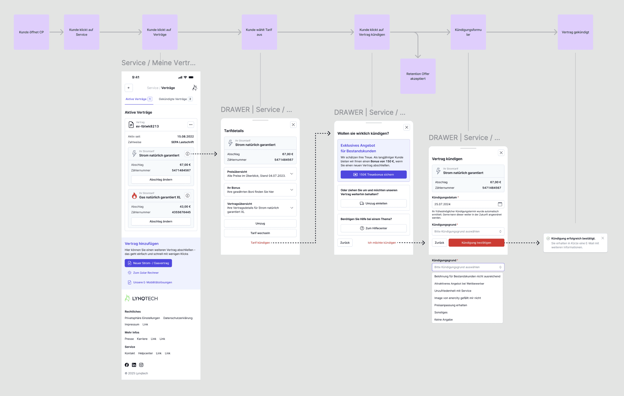Expand the Vertragsübersicht section

coord(292,208)
